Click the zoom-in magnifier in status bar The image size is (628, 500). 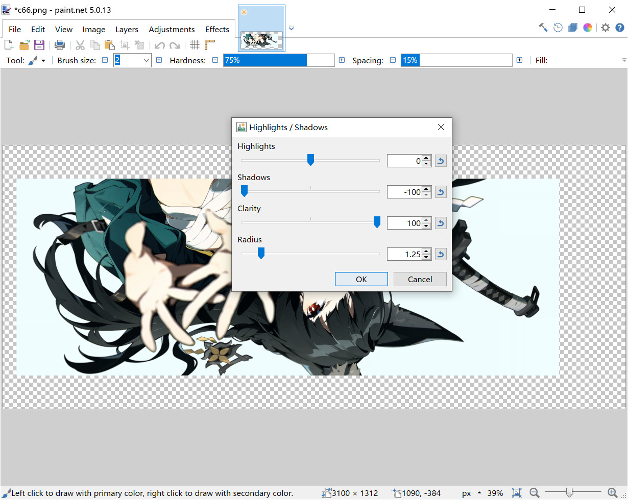click(x=612, y=493)
